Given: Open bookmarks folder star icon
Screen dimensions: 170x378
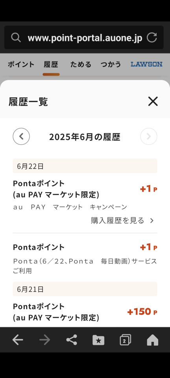Looking at the screenshot, I should [x=98, y=340].
